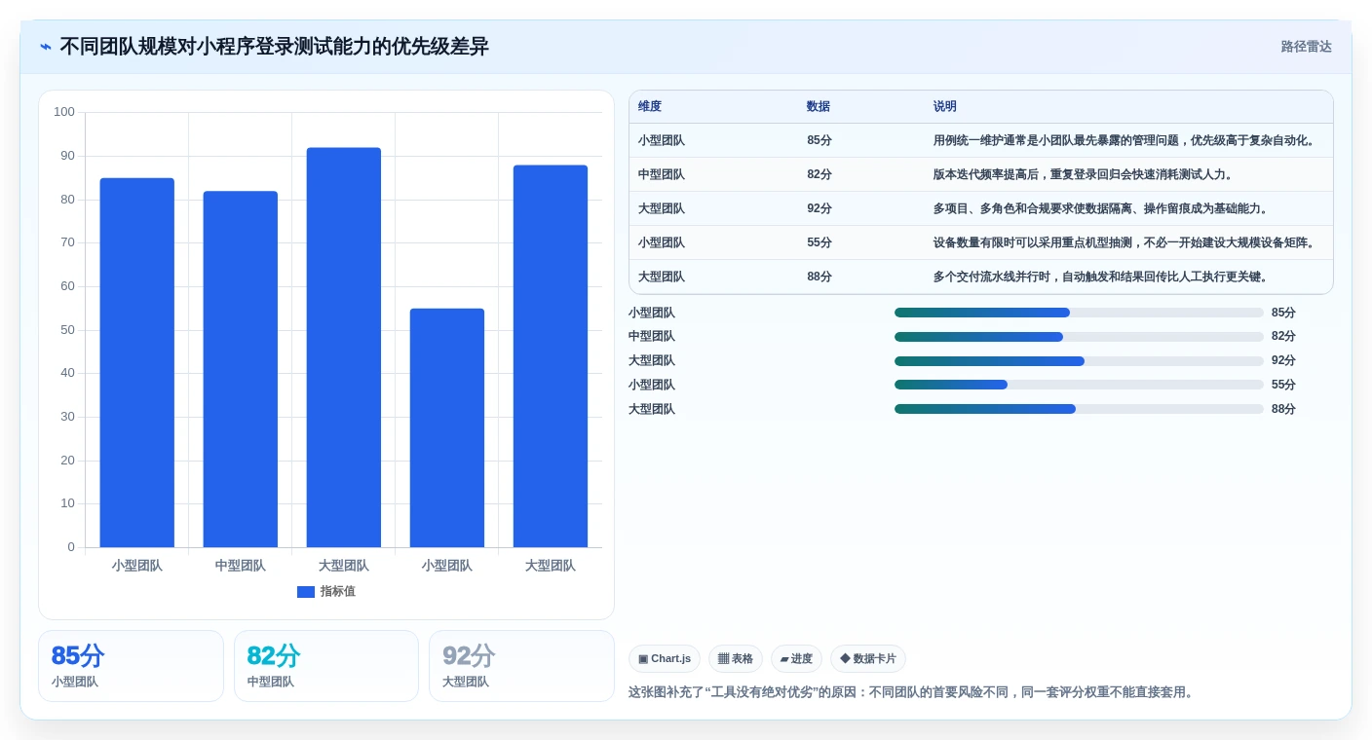Click the description starting 多个交付流水线并行时
The image size is (1372, 740).
pos(1101,277)
